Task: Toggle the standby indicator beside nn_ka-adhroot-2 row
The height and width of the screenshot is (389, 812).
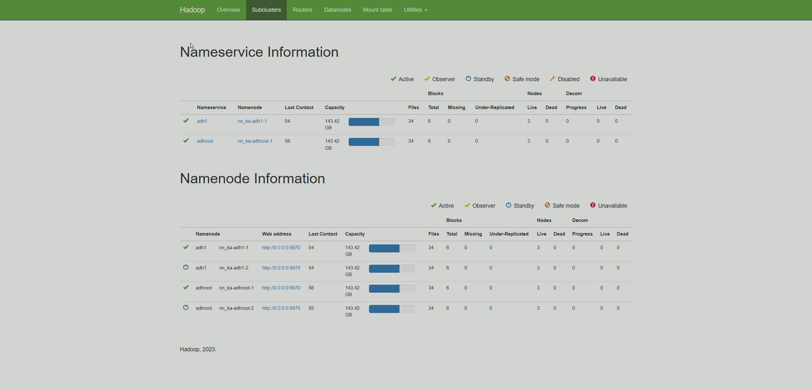Action: point(186,307)
